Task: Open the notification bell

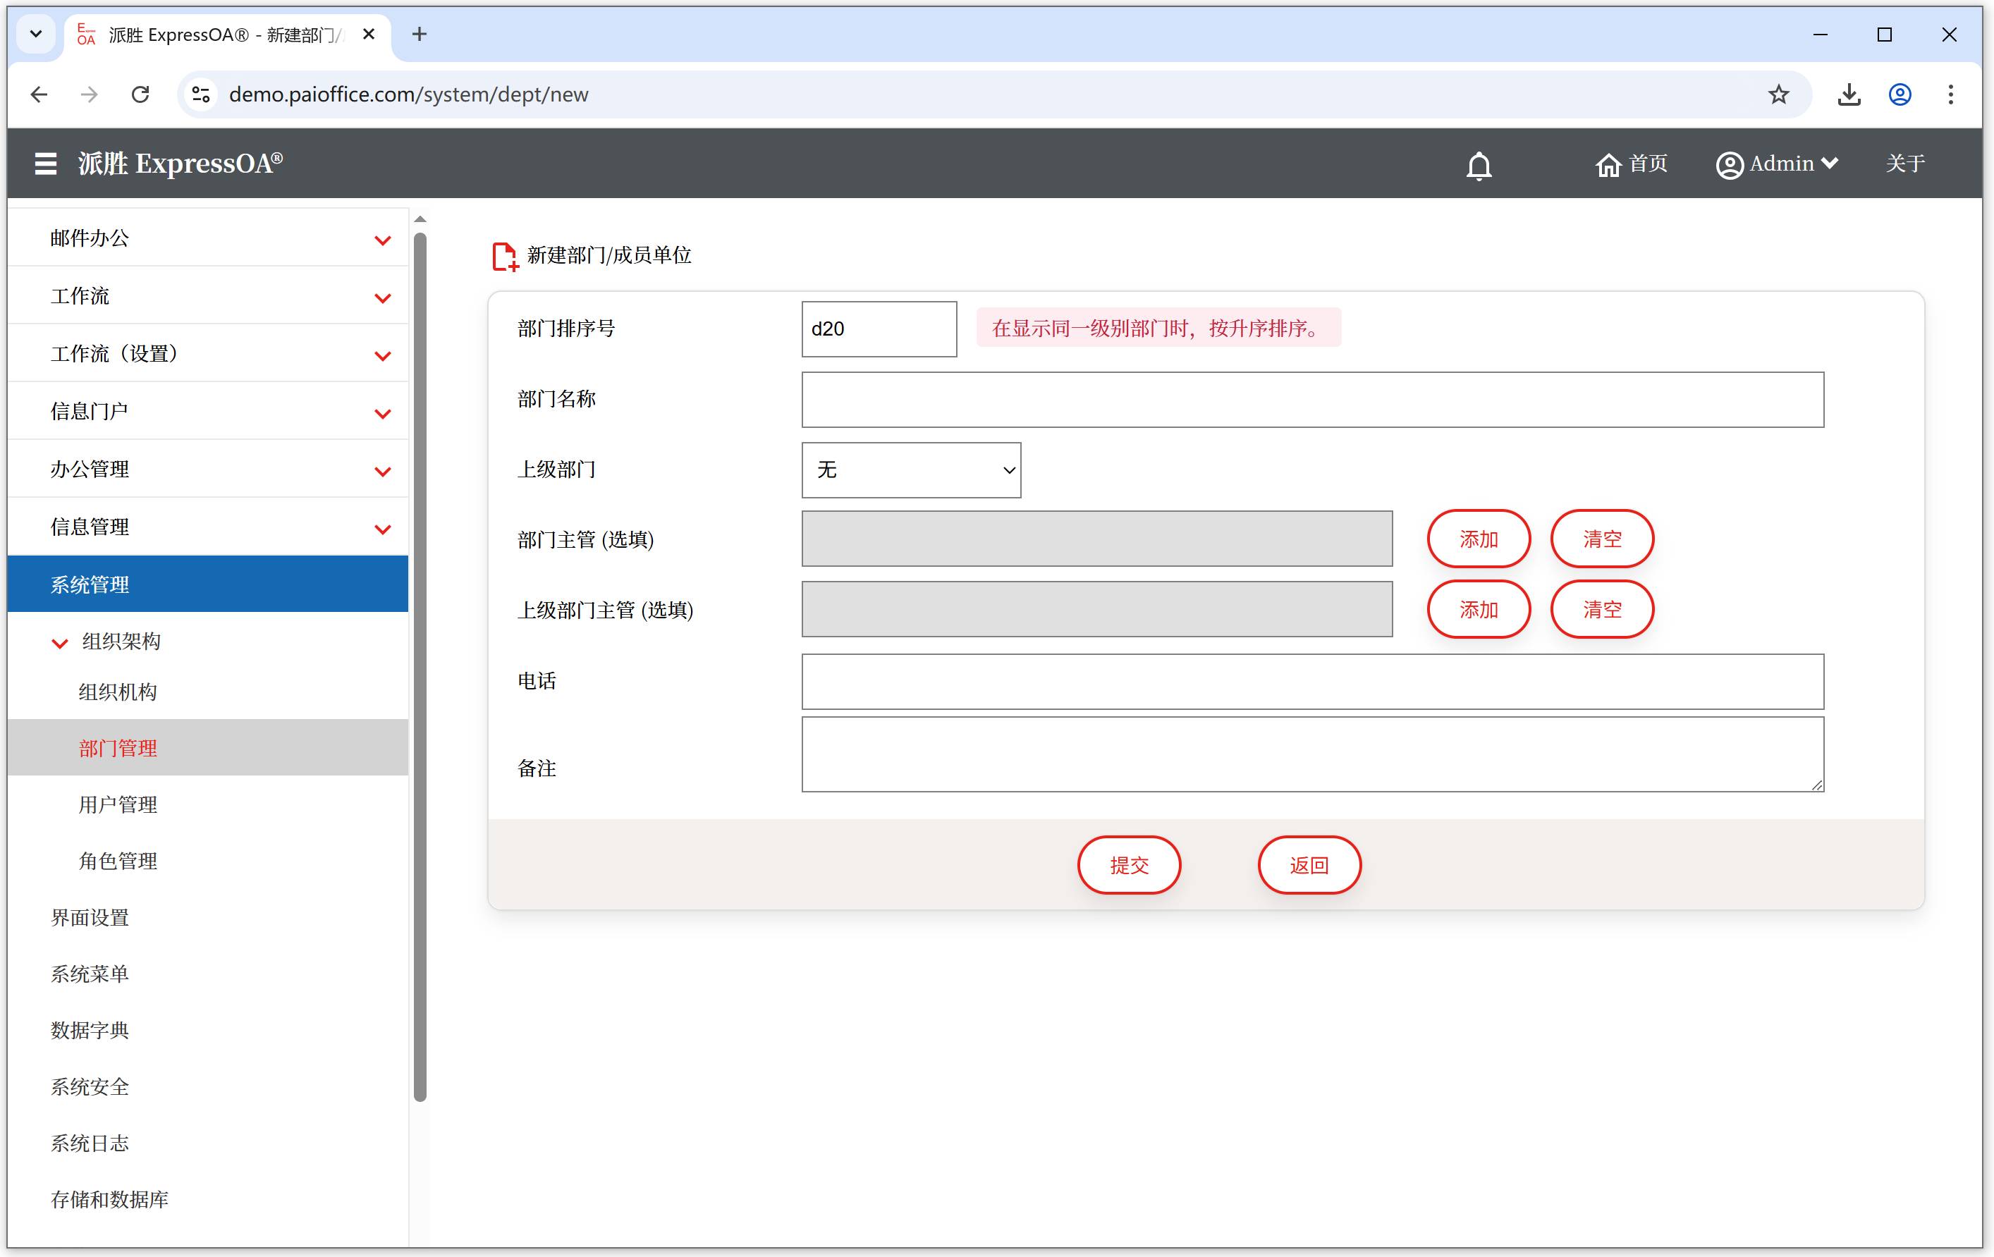Action: (1478, 165)
